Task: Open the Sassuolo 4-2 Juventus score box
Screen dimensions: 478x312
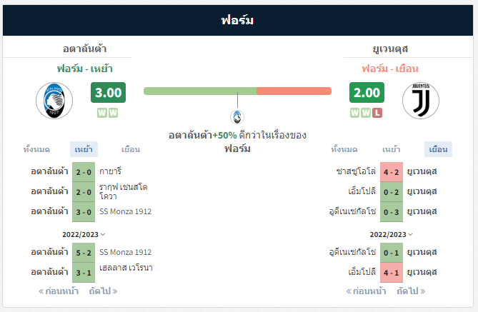Action: 392,172
